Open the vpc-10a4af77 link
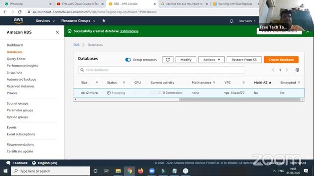Screen dimensions: 314x176 [x=235, y=93]
